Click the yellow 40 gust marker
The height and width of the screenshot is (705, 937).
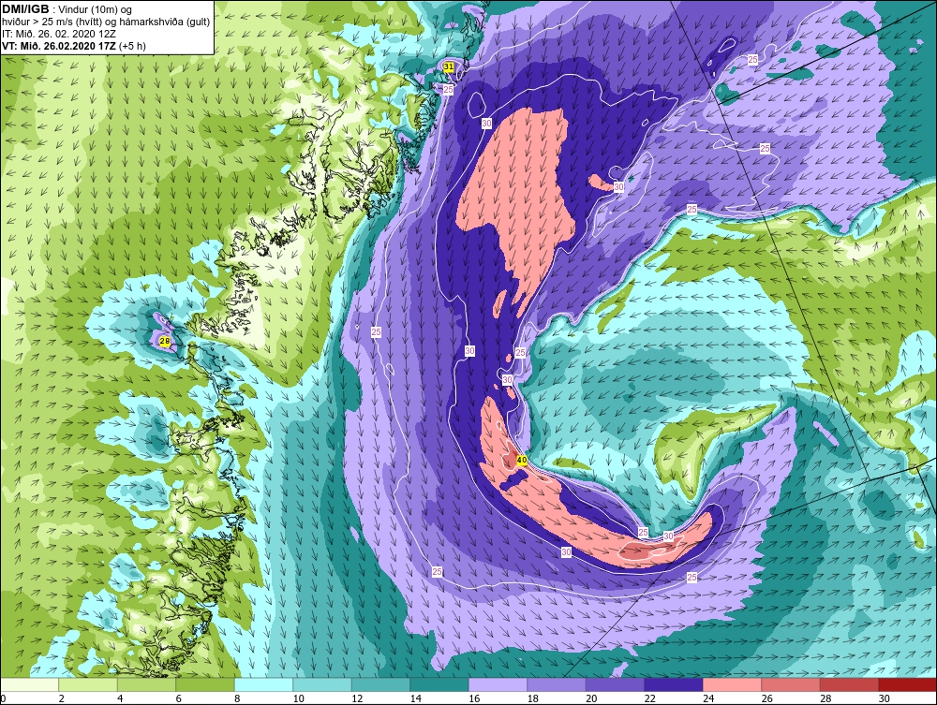(521, 461)
